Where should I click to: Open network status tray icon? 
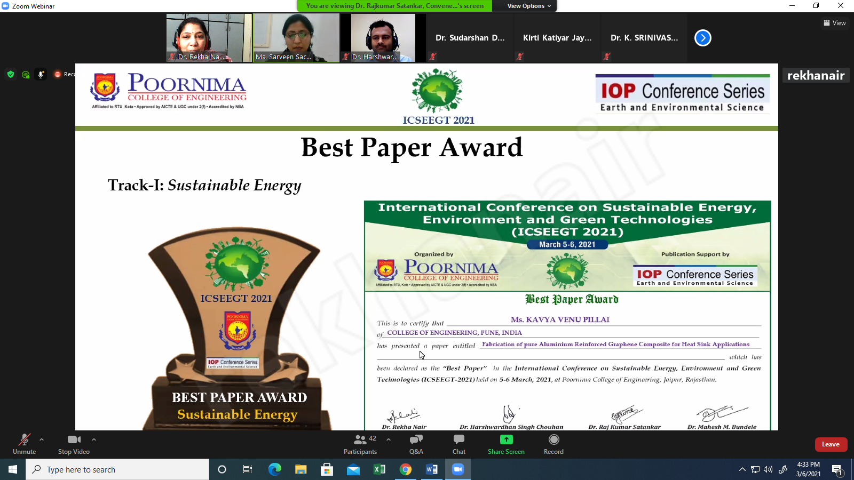(755, 469)
